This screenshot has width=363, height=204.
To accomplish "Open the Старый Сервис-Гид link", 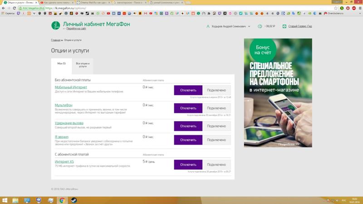I will click(x=300, y=26).
